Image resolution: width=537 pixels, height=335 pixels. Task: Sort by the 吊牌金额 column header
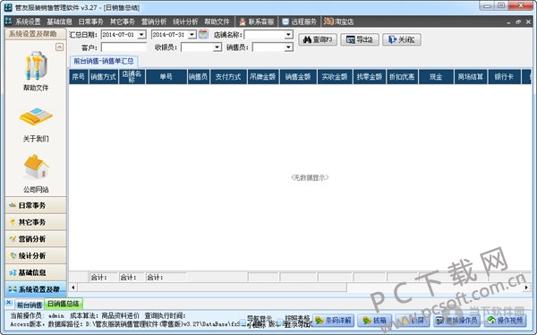pos(263,77)
